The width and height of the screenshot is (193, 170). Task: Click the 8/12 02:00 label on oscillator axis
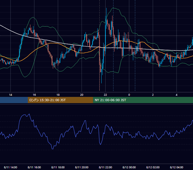click(x=153, y=167)
